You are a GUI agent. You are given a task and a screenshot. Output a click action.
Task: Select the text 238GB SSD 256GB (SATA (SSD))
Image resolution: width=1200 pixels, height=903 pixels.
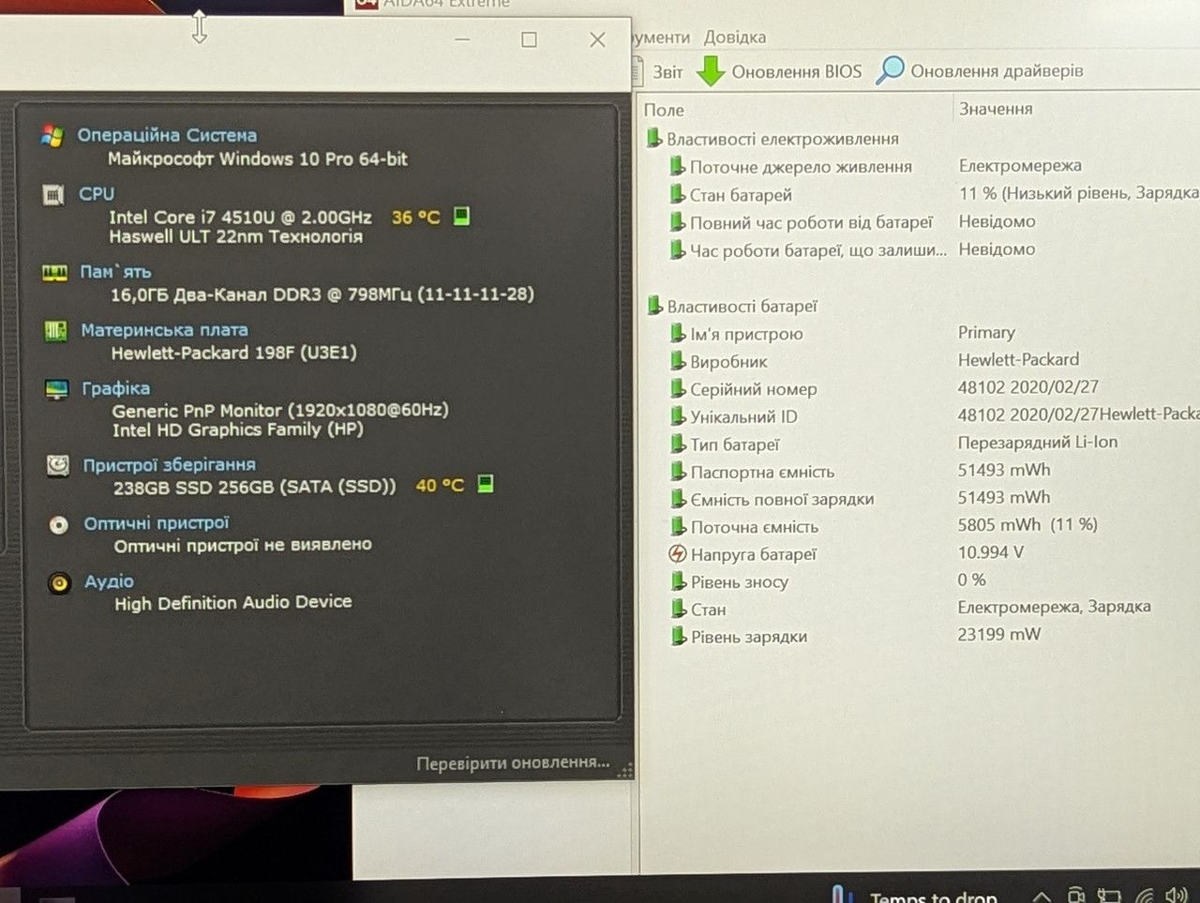pos(255,488)
